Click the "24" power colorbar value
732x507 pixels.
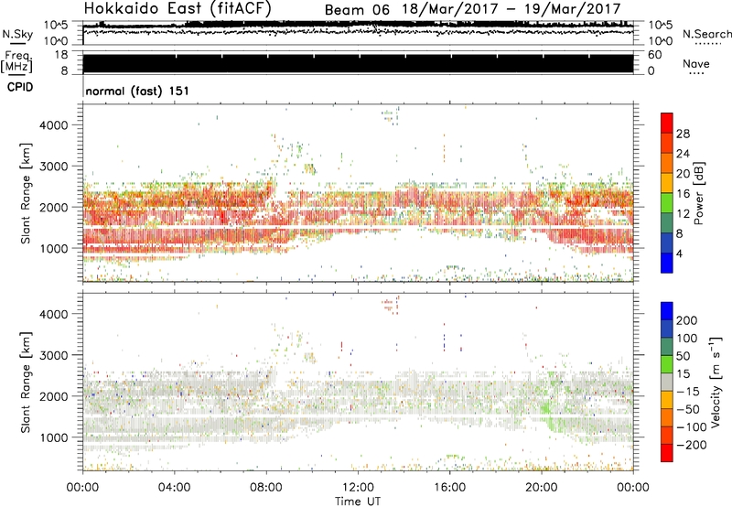683,154
